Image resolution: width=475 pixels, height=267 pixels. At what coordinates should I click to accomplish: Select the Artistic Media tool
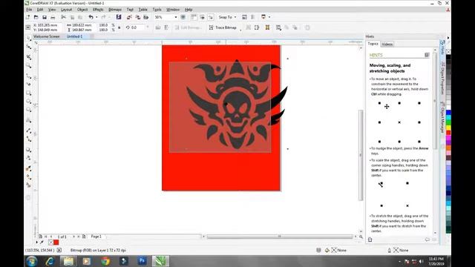28,84
